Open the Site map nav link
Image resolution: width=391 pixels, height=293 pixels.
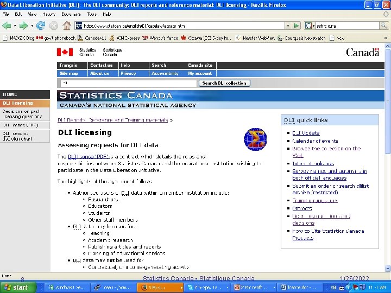(x=69, y=73)
